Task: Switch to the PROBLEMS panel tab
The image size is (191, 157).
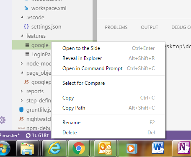Action: pos(116,27)
